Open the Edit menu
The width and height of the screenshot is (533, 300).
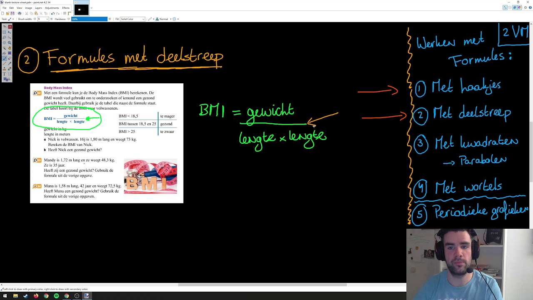11,8
